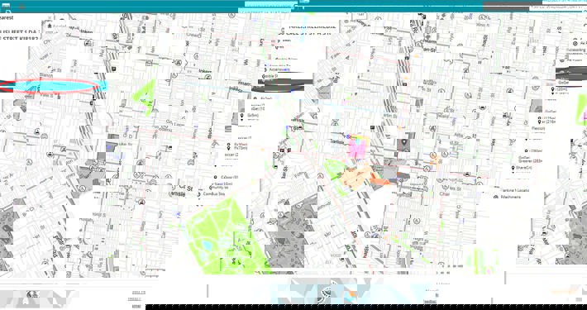Click the pin icon beside ShareCrt entry
587x310 pixels.
(x=513, y=168)
